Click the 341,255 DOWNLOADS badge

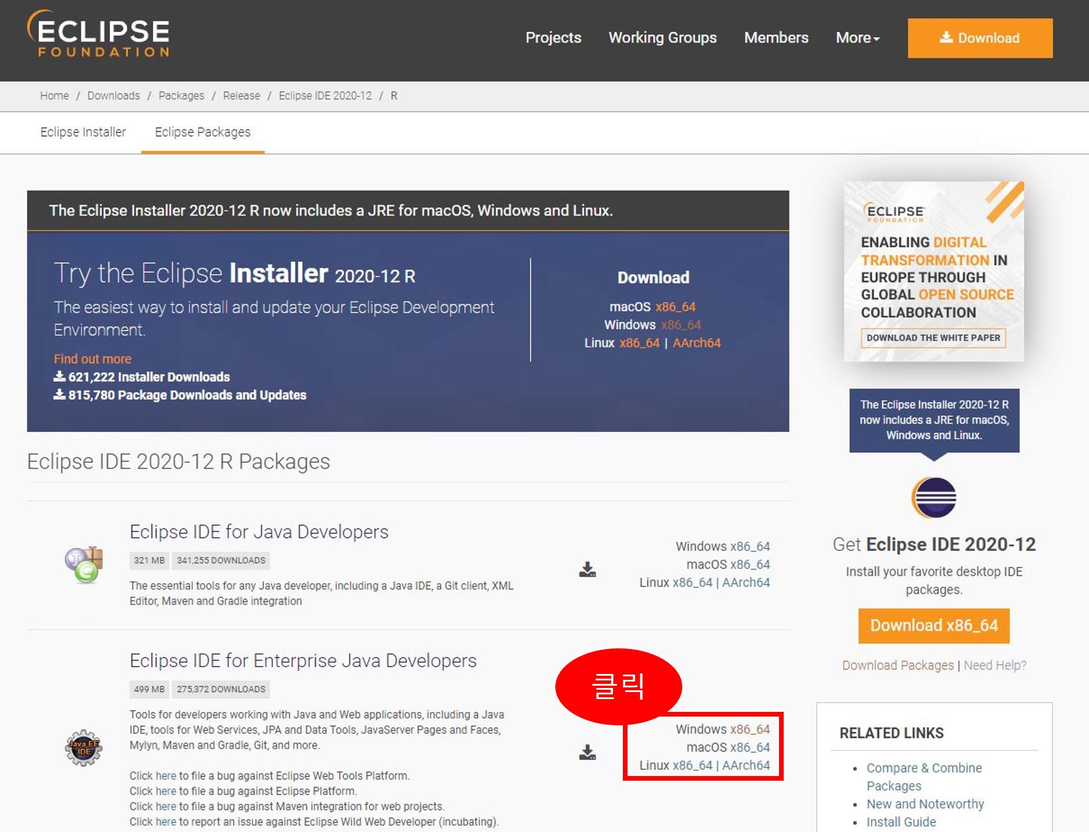coord(221,560)
